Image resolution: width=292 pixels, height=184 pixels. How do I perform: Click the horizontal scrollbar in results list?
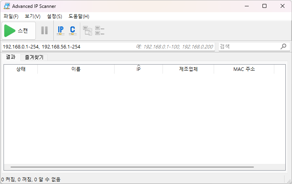click(132, 167)
